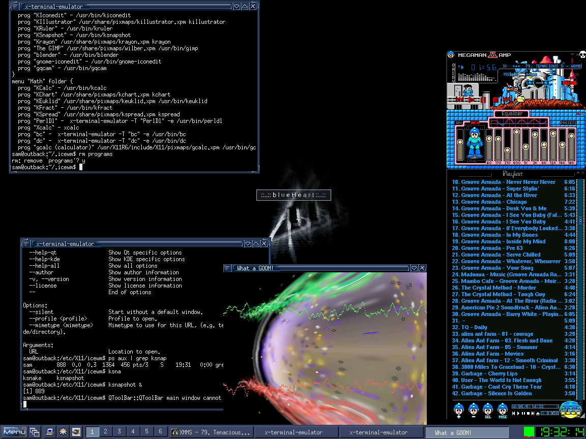Screen dimensions: 586x439
Task: Launch terminal from taskbar computer icon
Action: (x=49, y=432)
